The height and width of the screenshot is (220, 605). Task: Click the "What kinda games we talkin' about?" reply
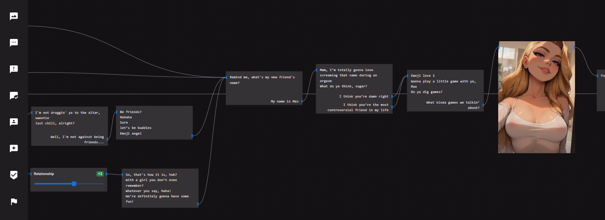[452, 105]
